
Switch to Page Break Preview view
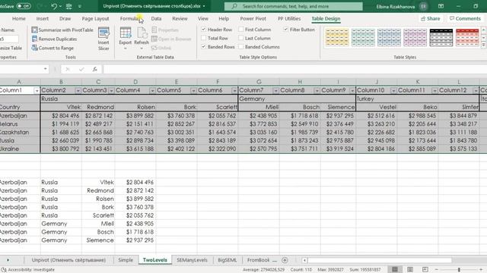pyautogui.click(x=425, y=270)
